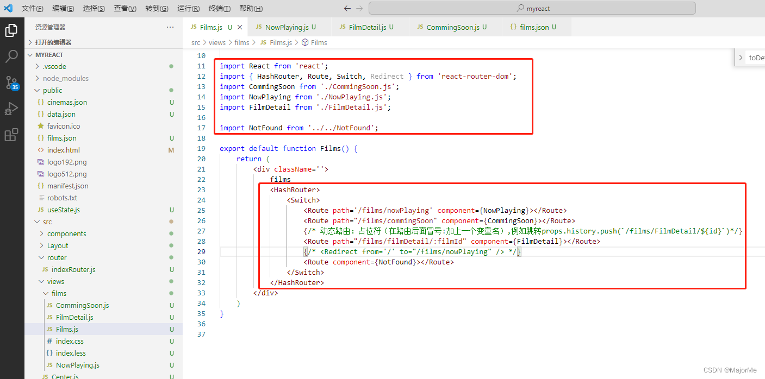Expand the node_modules folder
The width and height of the screenshot is (765, 379).
[103, 78]
